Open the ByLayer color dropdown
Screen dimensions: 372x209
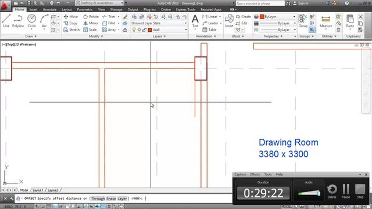[278, 17]
